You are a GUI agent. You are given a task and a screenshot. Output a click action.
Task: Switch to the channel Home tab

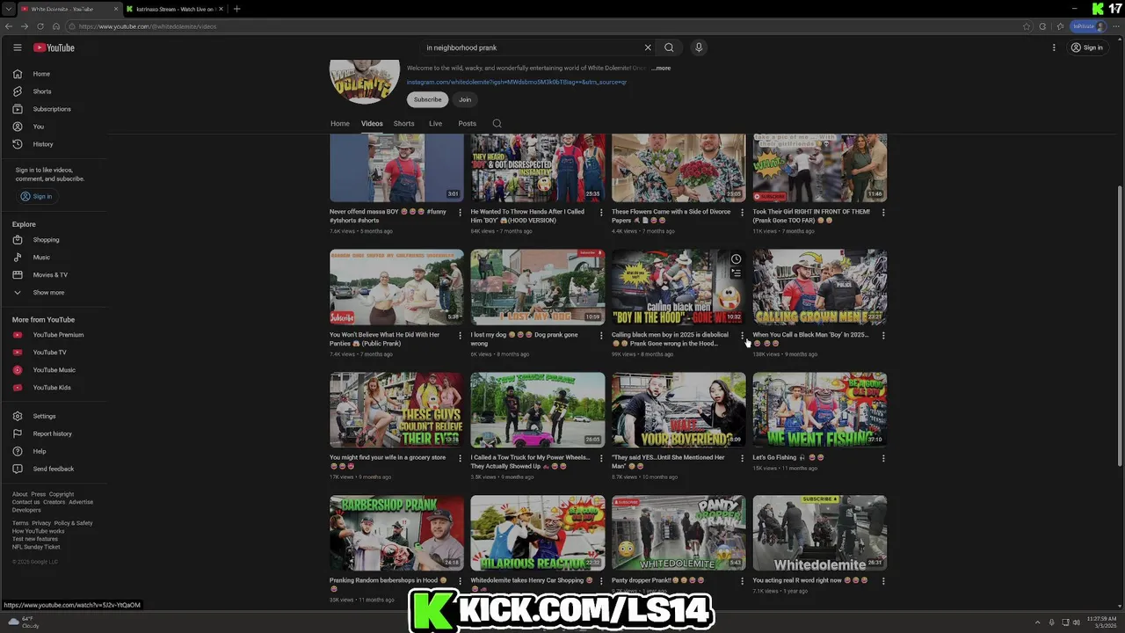click(340, 124)
